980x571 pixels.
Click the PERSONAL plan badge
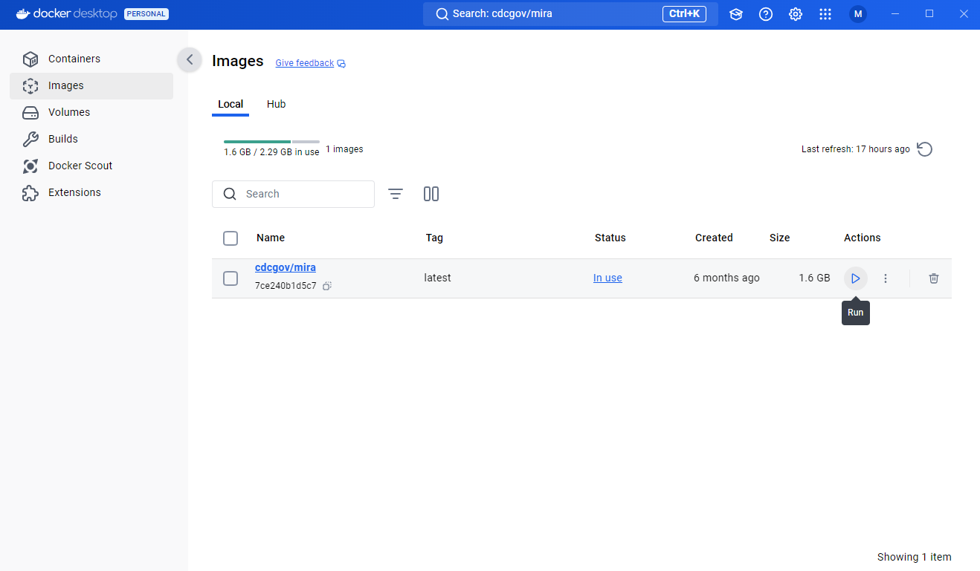[146, 14]
